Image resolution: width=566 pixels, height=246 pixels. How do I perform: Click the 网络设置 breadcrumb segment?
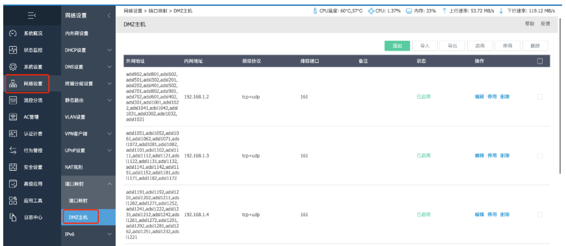pyautogui.click(x=133, y=11)
